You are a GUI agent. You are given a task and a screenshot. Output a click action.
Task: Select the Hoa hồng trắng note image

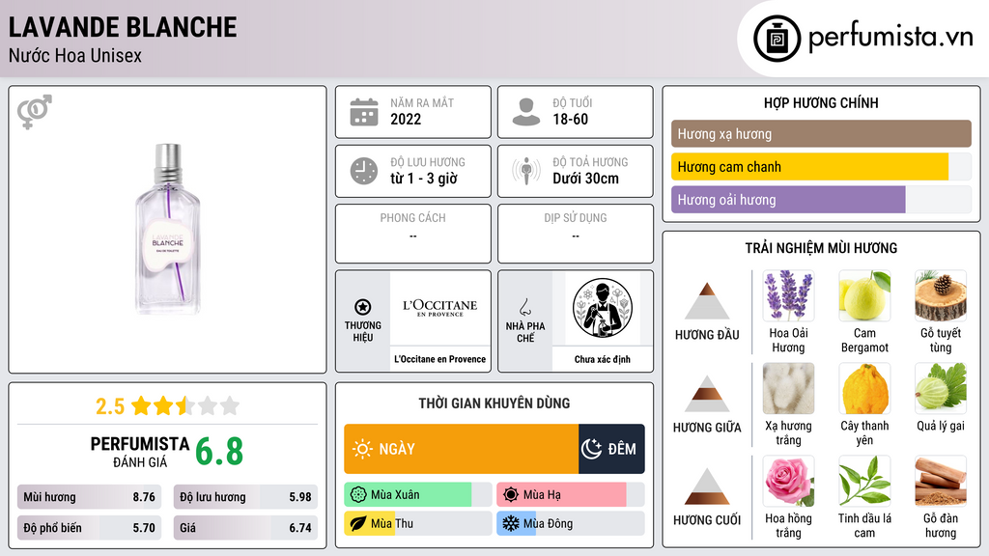click(x=788, y=481)
